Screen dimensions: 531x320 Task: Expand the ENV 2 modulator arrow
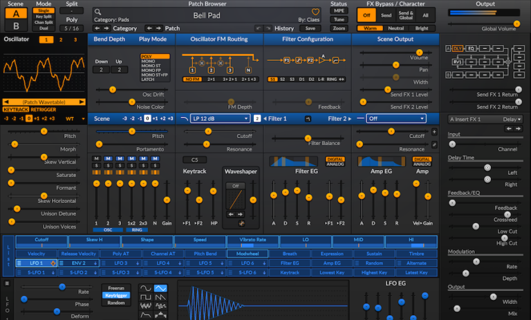tap(95, 263)
